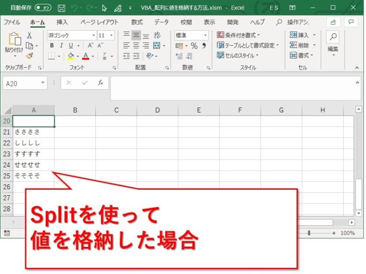366x274 pixels.
Task: Click the Name Box showing A20
Action: [21, 83]
